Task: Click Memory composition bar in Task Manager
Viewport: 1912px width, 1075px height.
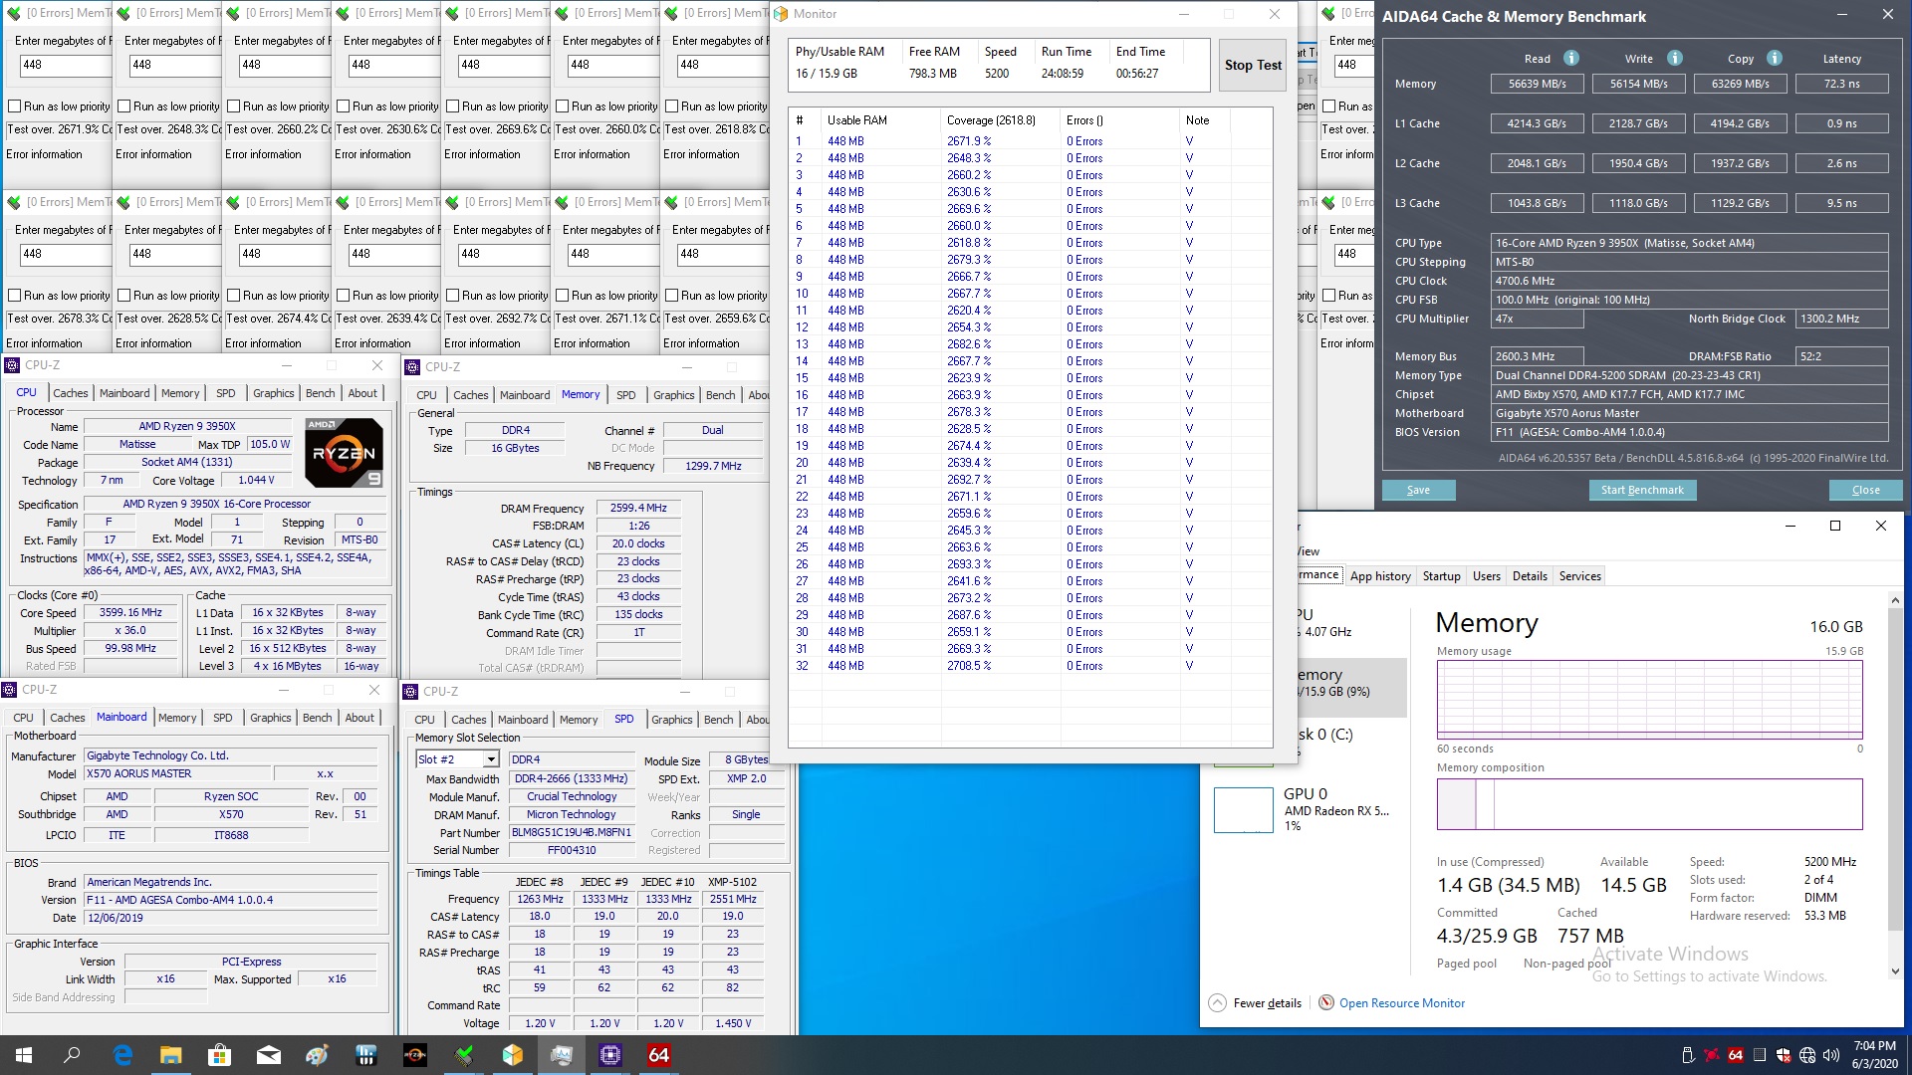Action: pos(1649,804)
